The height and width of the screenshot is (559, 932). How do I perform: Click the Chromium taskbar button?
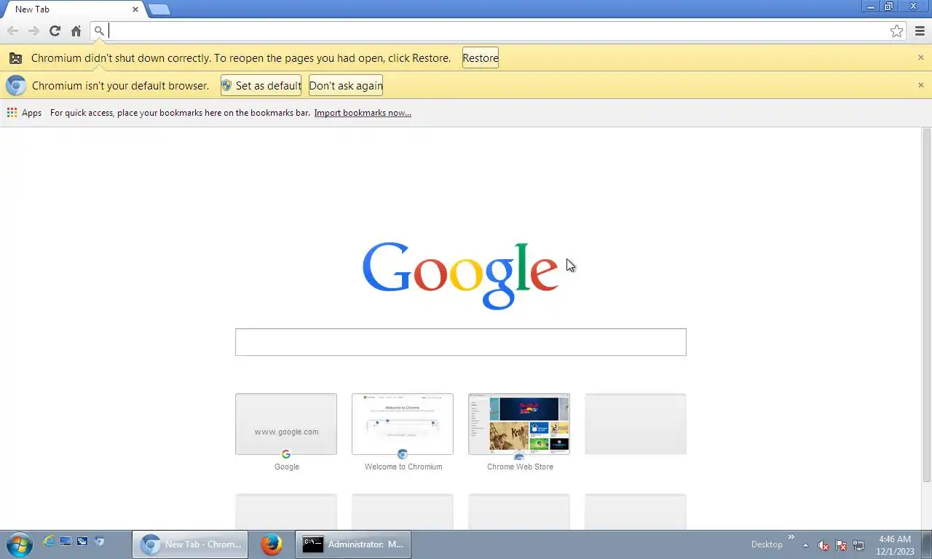(190, 544)
